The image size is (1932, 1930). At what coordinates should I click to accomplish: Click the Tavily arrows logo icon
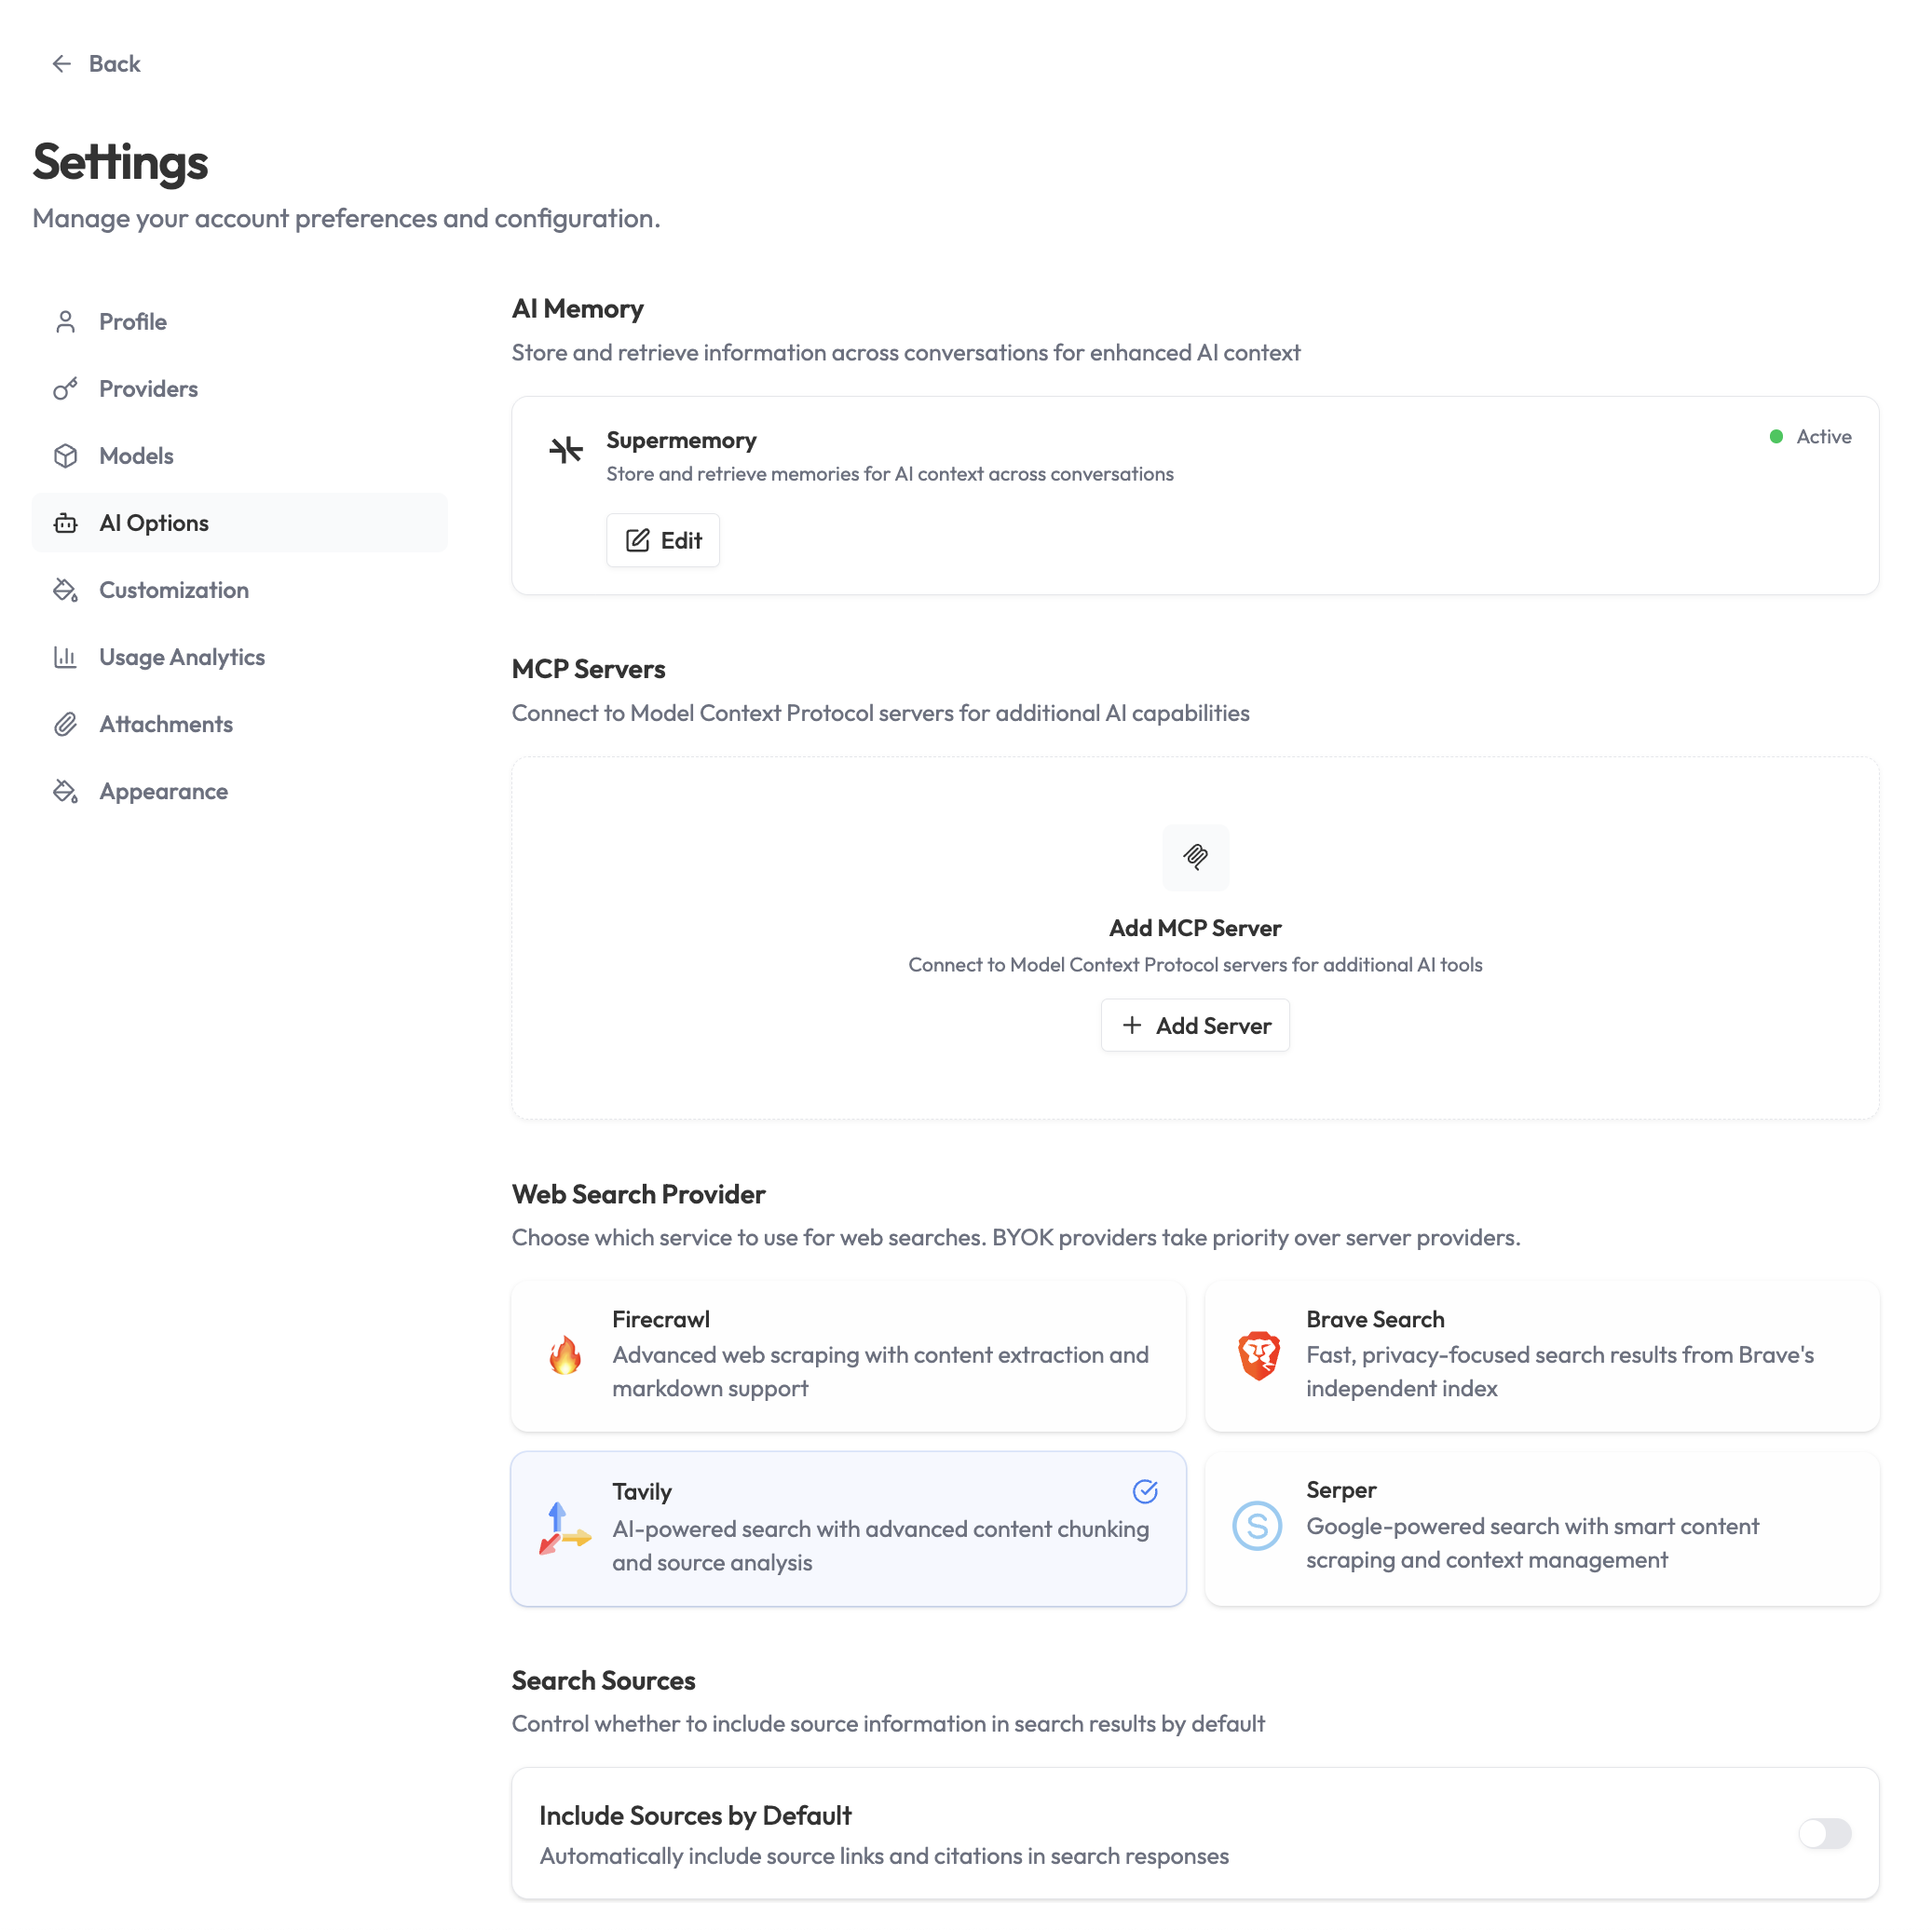(x=563, y=1528)
